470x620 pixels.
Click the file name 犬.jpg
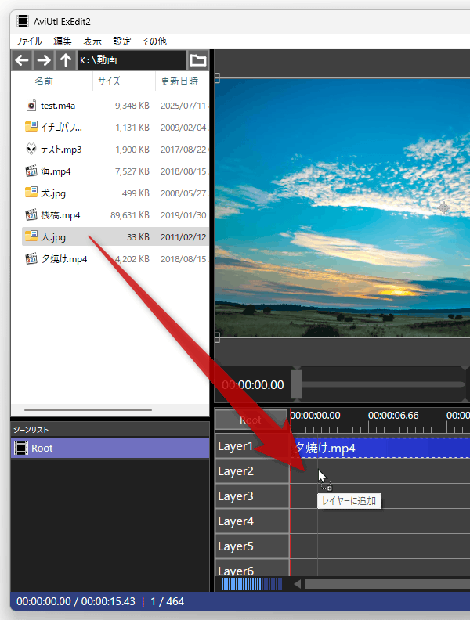tap(53, 193)
